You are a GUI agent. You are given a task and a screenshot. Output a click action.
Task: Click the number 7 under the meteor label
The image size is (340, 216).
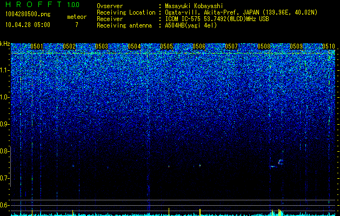click(77, 25)
